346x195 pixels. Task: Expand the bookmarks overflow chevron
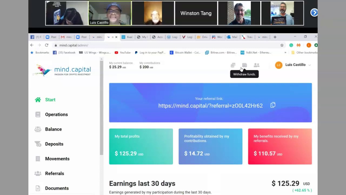[285, 53]
